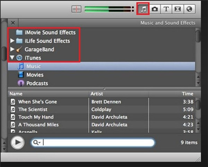Click the pane splitter handle dot
Viewport: 208px width, 167px height.
tap(104, 89)
